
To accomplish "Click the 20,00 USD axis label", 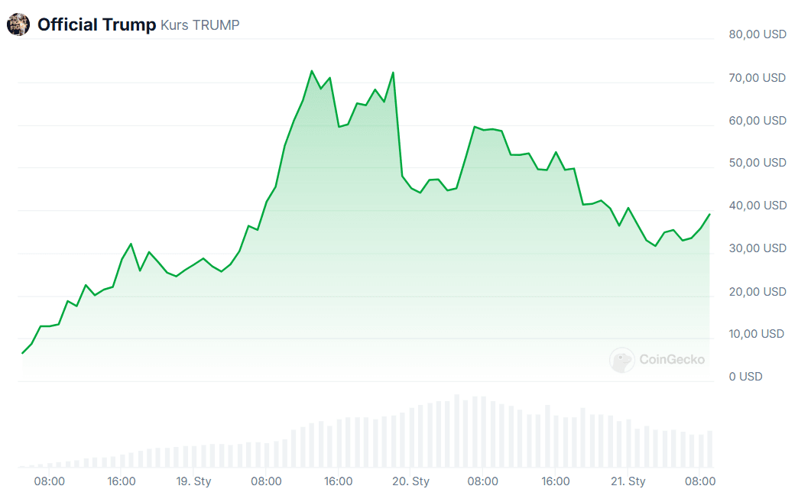I will coord(757,291).
